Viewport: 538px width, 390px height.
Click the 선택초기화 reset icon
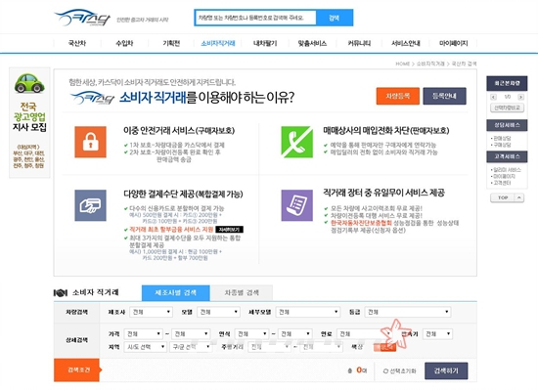click(385, 370)
